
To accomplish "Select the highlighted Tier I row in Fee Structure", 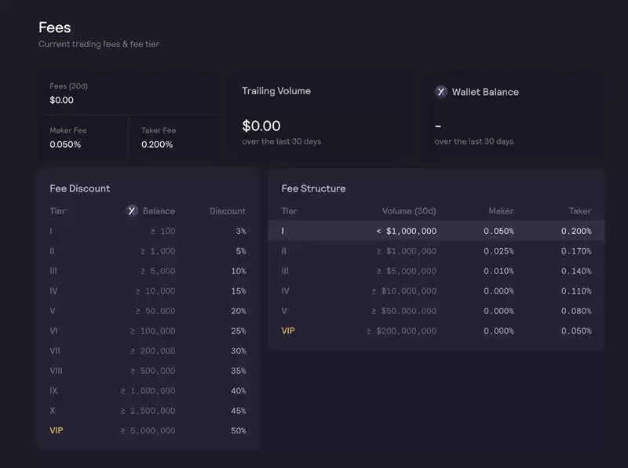I will [436, 231].
